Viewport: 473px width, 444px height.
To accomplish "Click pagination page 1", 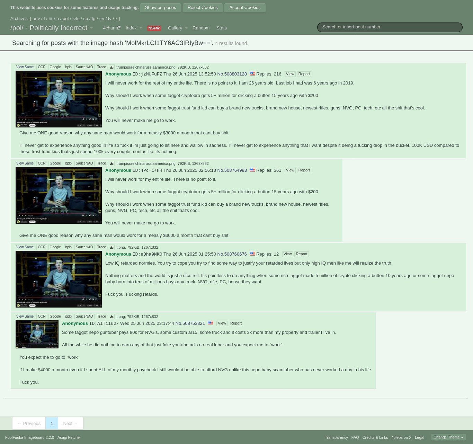I will (52, 423).
